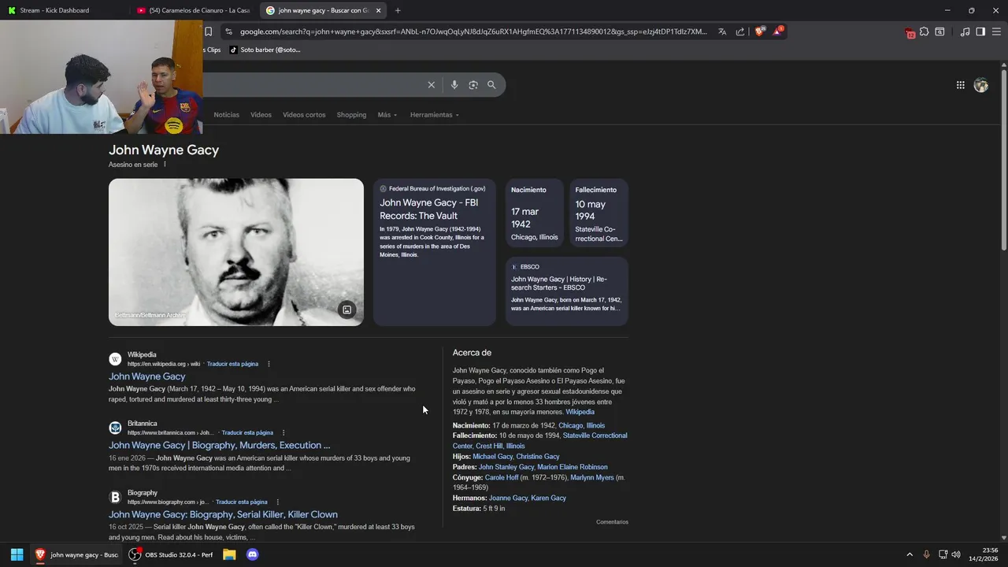
Task: Open the media control music note icon
Action: point(965,31)
